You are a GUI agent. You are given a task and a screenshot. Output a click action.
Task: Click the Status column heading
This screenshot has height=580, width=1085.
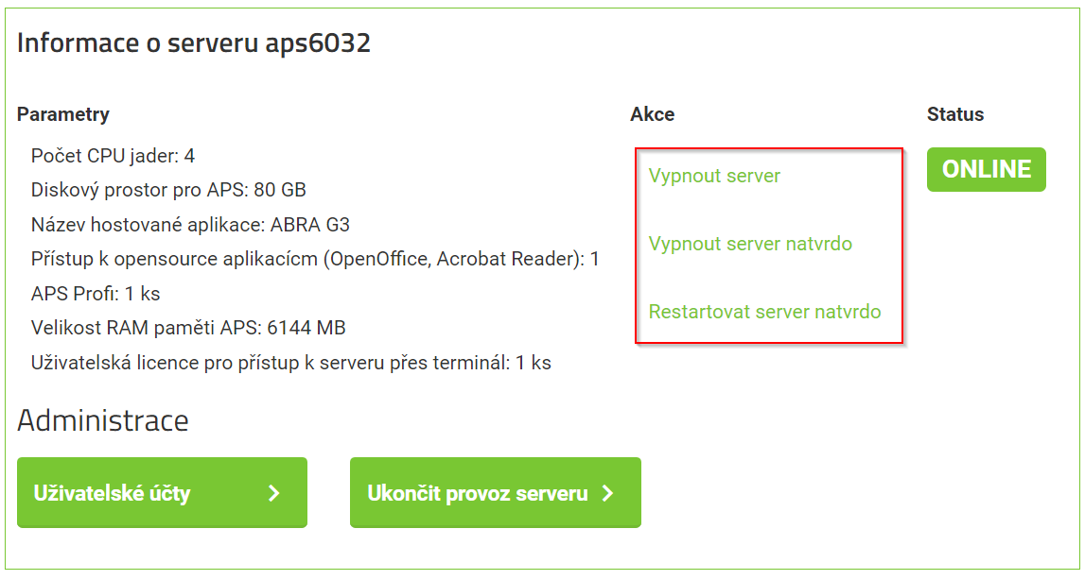pos(955,114)
